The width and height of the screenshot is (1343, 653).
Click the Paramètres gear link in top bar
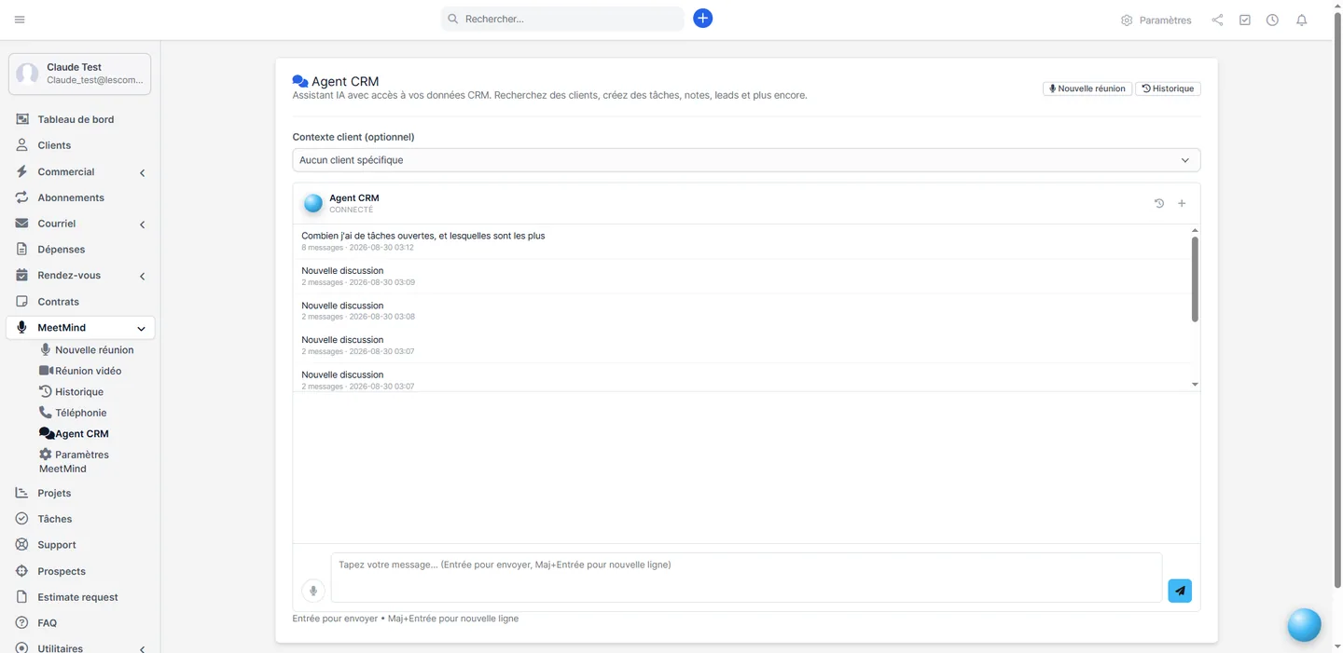pyautogui.click(x=1156, y=20)
